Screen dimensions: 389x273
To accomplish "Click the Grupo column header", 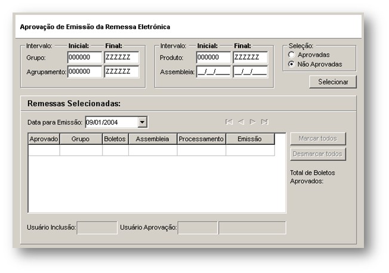I will (x=81, y=139).
